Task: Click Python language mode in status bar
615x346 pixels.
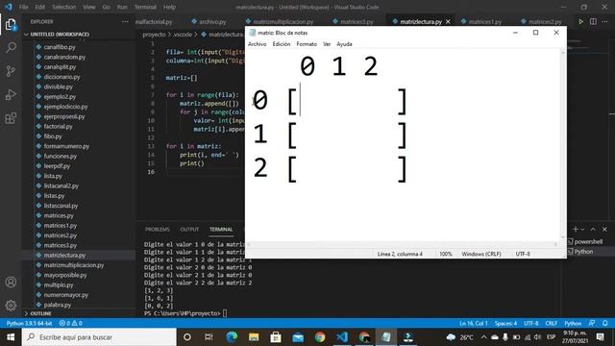Action: pyautogui.click(x=573, y=323)
